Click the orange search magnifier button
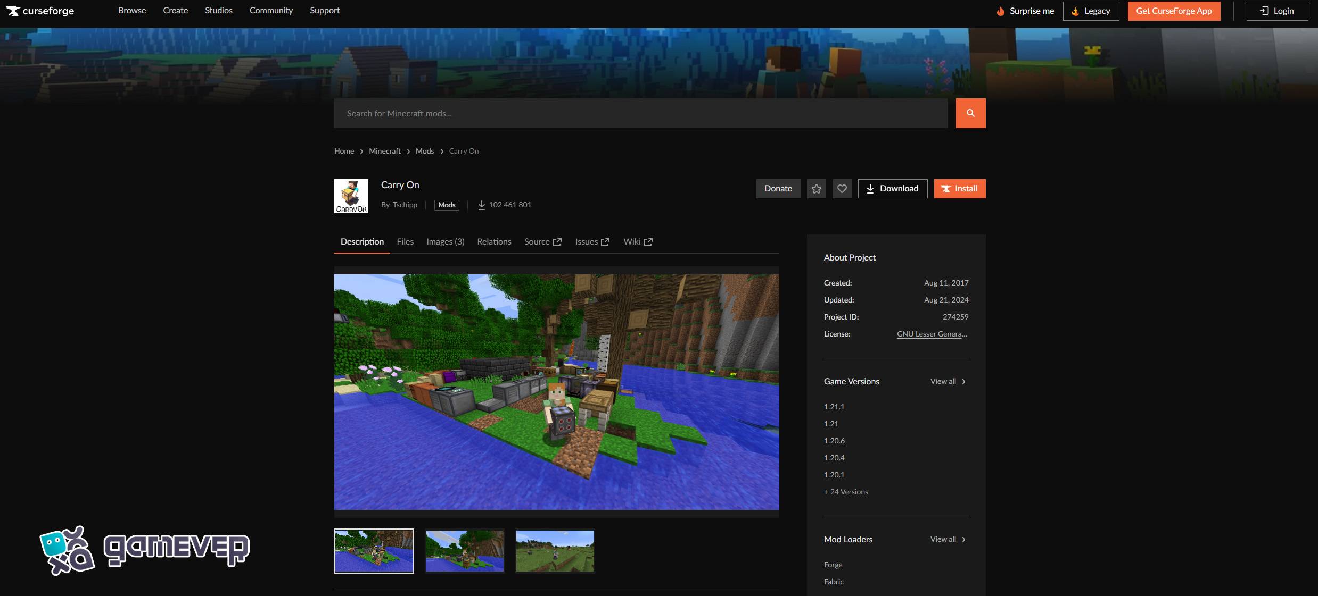 pyautogui.click(x=970, y=113)
